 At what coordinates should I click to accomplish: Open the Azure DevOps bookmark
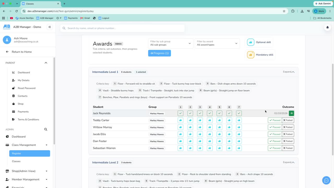pyautogui.click(x=25, y=18)
